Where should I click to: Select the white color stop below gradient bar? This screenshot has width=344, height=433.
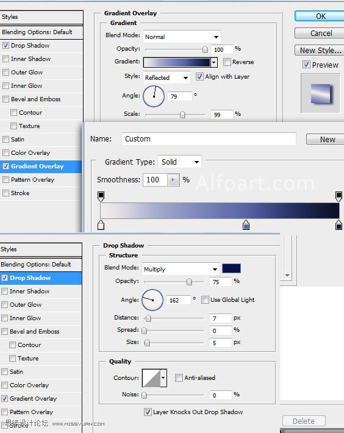[101, 225]
